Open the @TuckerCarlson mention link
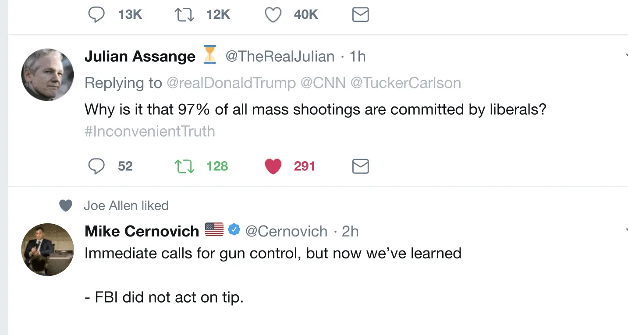 (406, 83)
